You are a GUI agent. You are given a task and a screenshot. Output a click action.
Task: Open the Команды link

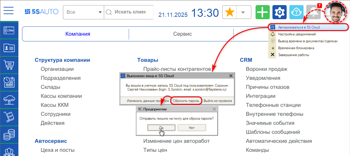click(257, 150)
